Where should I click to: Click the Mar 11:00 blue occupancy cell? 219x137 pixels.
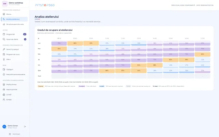(107, 49)
